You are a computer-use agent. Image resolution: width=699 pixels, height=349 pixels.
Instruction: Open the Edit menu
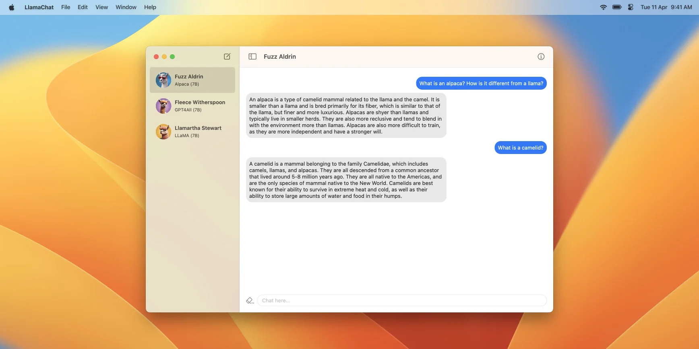pyautogui.click(x=83, y=7)
